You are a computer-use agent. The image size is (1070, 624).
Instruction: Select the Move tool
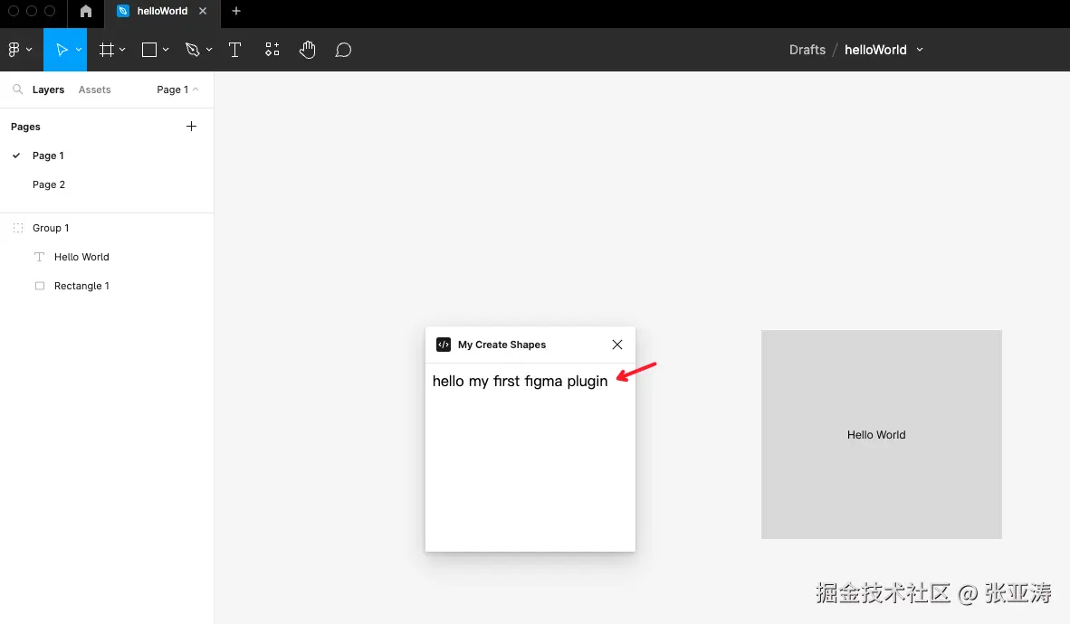pyautogui.click(x=62, y=50)
